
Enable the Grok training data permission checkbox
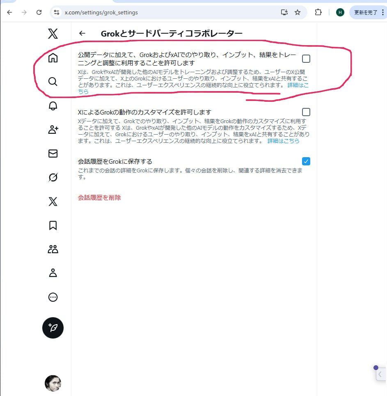point(306,59)
